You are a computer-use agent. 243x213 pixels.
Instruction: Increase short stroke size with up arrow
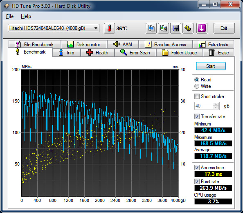216,104
